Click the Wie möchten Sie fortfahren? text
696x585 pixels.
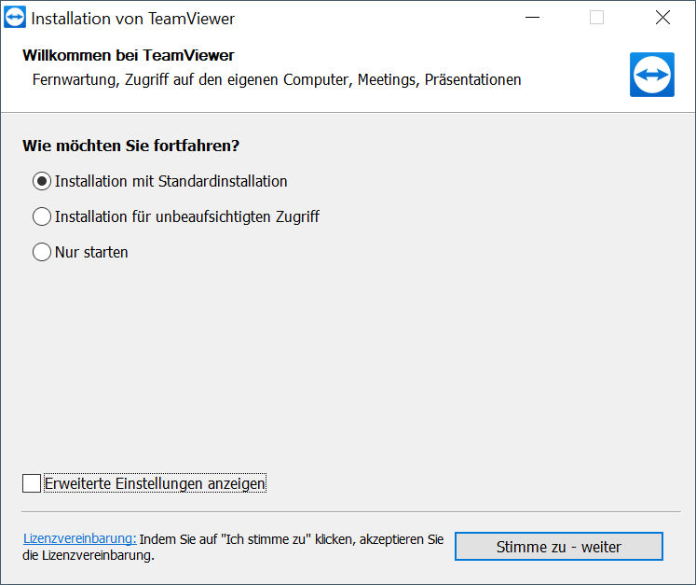point(131,146)
